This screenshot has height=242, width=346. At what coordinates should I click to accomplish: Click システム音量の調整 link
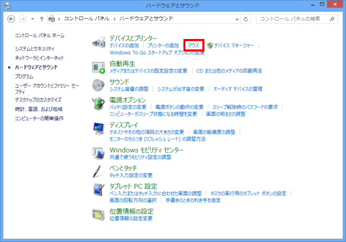pos(129,89)
